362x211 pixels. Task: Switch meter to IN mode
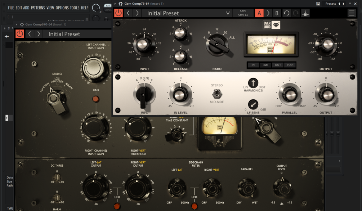click(x=253, y=65)
